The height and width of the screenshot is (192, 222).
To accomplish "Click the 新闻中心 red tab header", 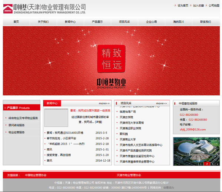I will [52, 103].
